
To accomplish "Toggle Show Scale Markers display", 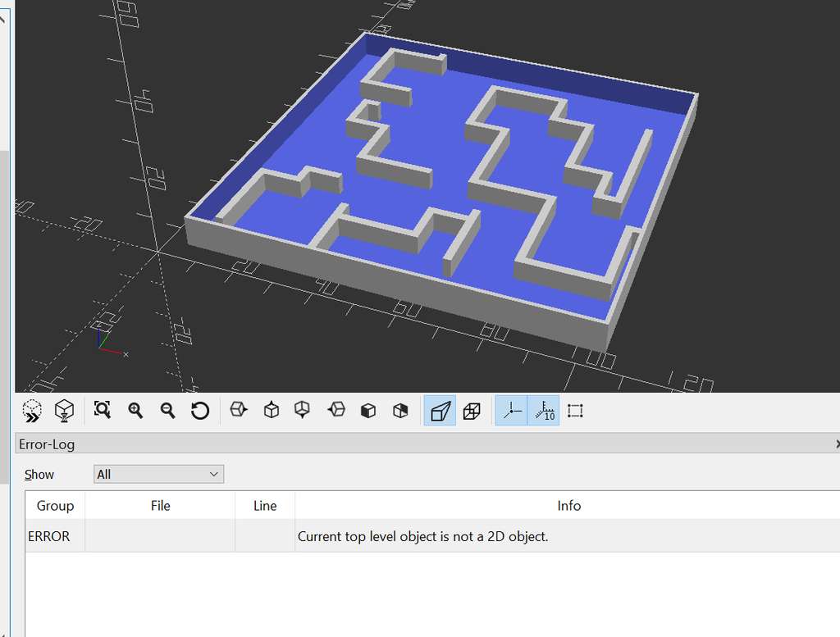I will coord(544,411).
